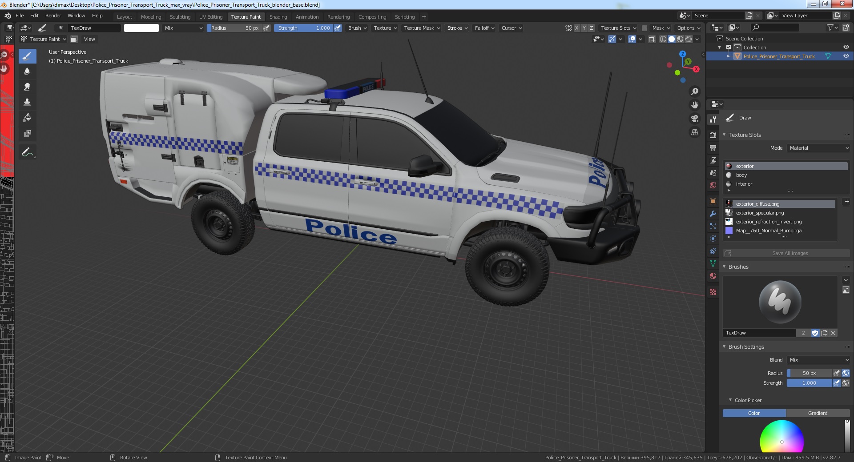Open the header blend mode Mix dropdown
This screenshot has width=854, height=462.
click(x=183, y=28)
